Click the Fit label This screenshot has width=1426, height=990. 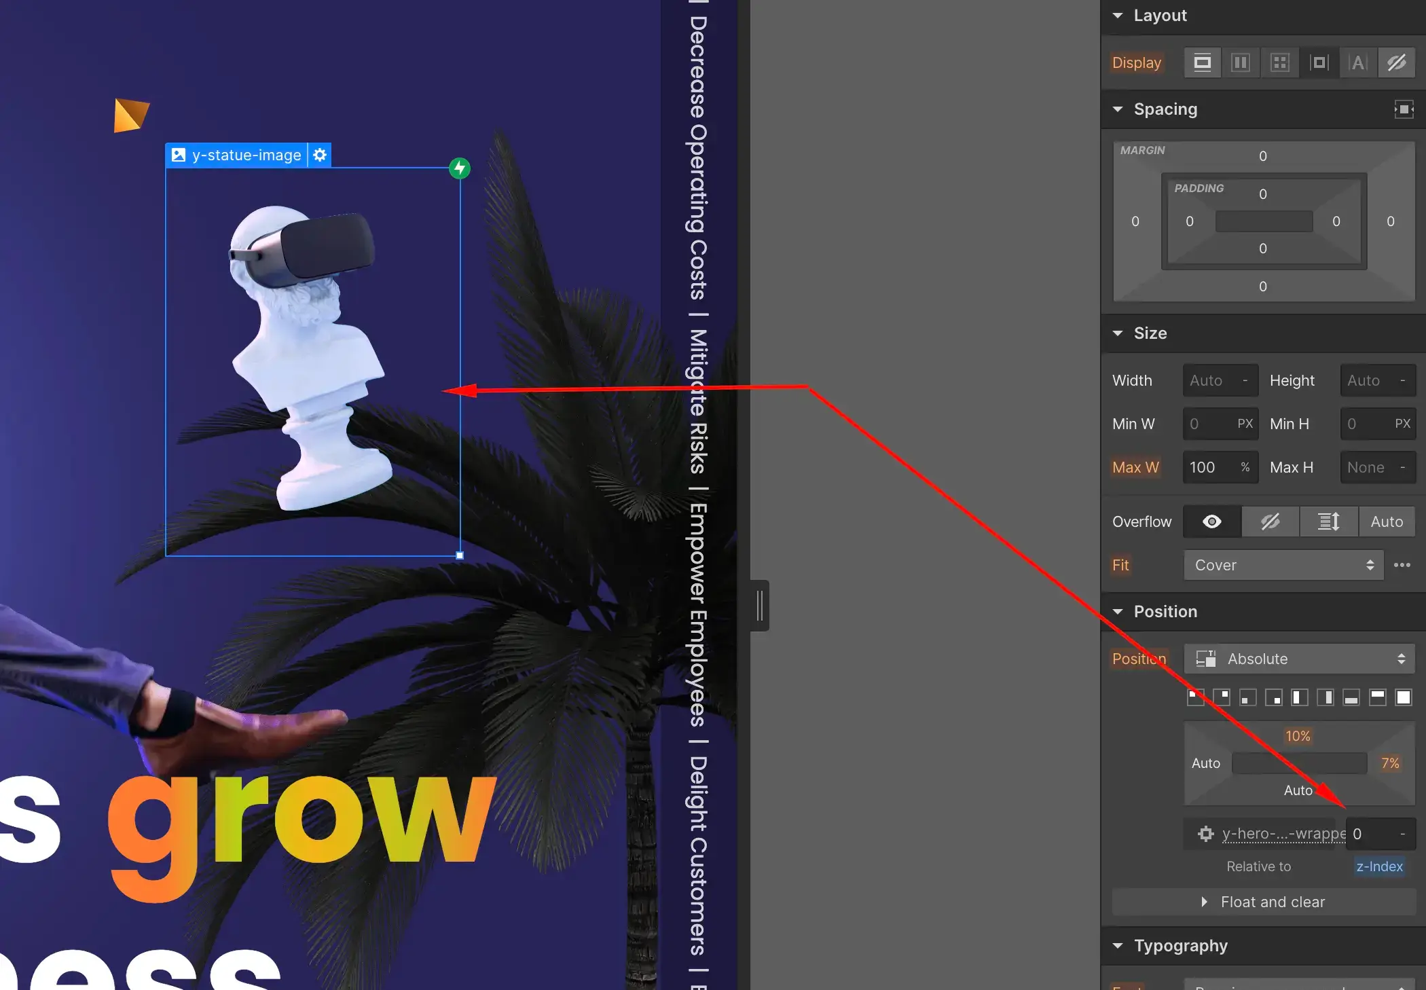click(1120, 565)
